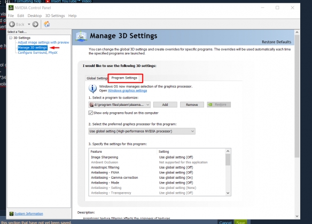Click the NVIDIA Control Panel title icon
The height and width of the screenshot is (224, 312).
click(11, 8)
